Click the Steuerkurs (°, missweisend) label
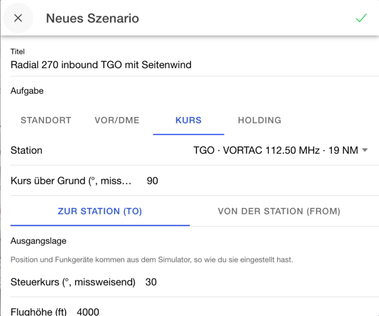Viewport: 379px width, 316px height. click(73, 282)
